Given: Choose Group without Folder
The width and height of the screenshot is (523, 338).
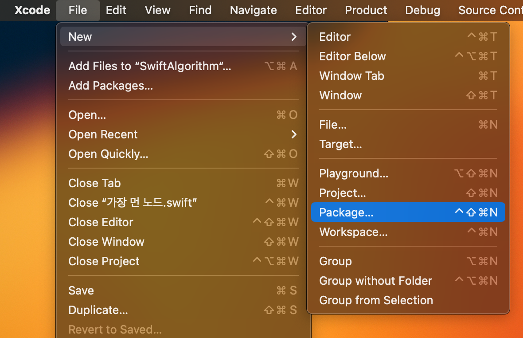Looking at the screenshot, I should coord(408,281).
